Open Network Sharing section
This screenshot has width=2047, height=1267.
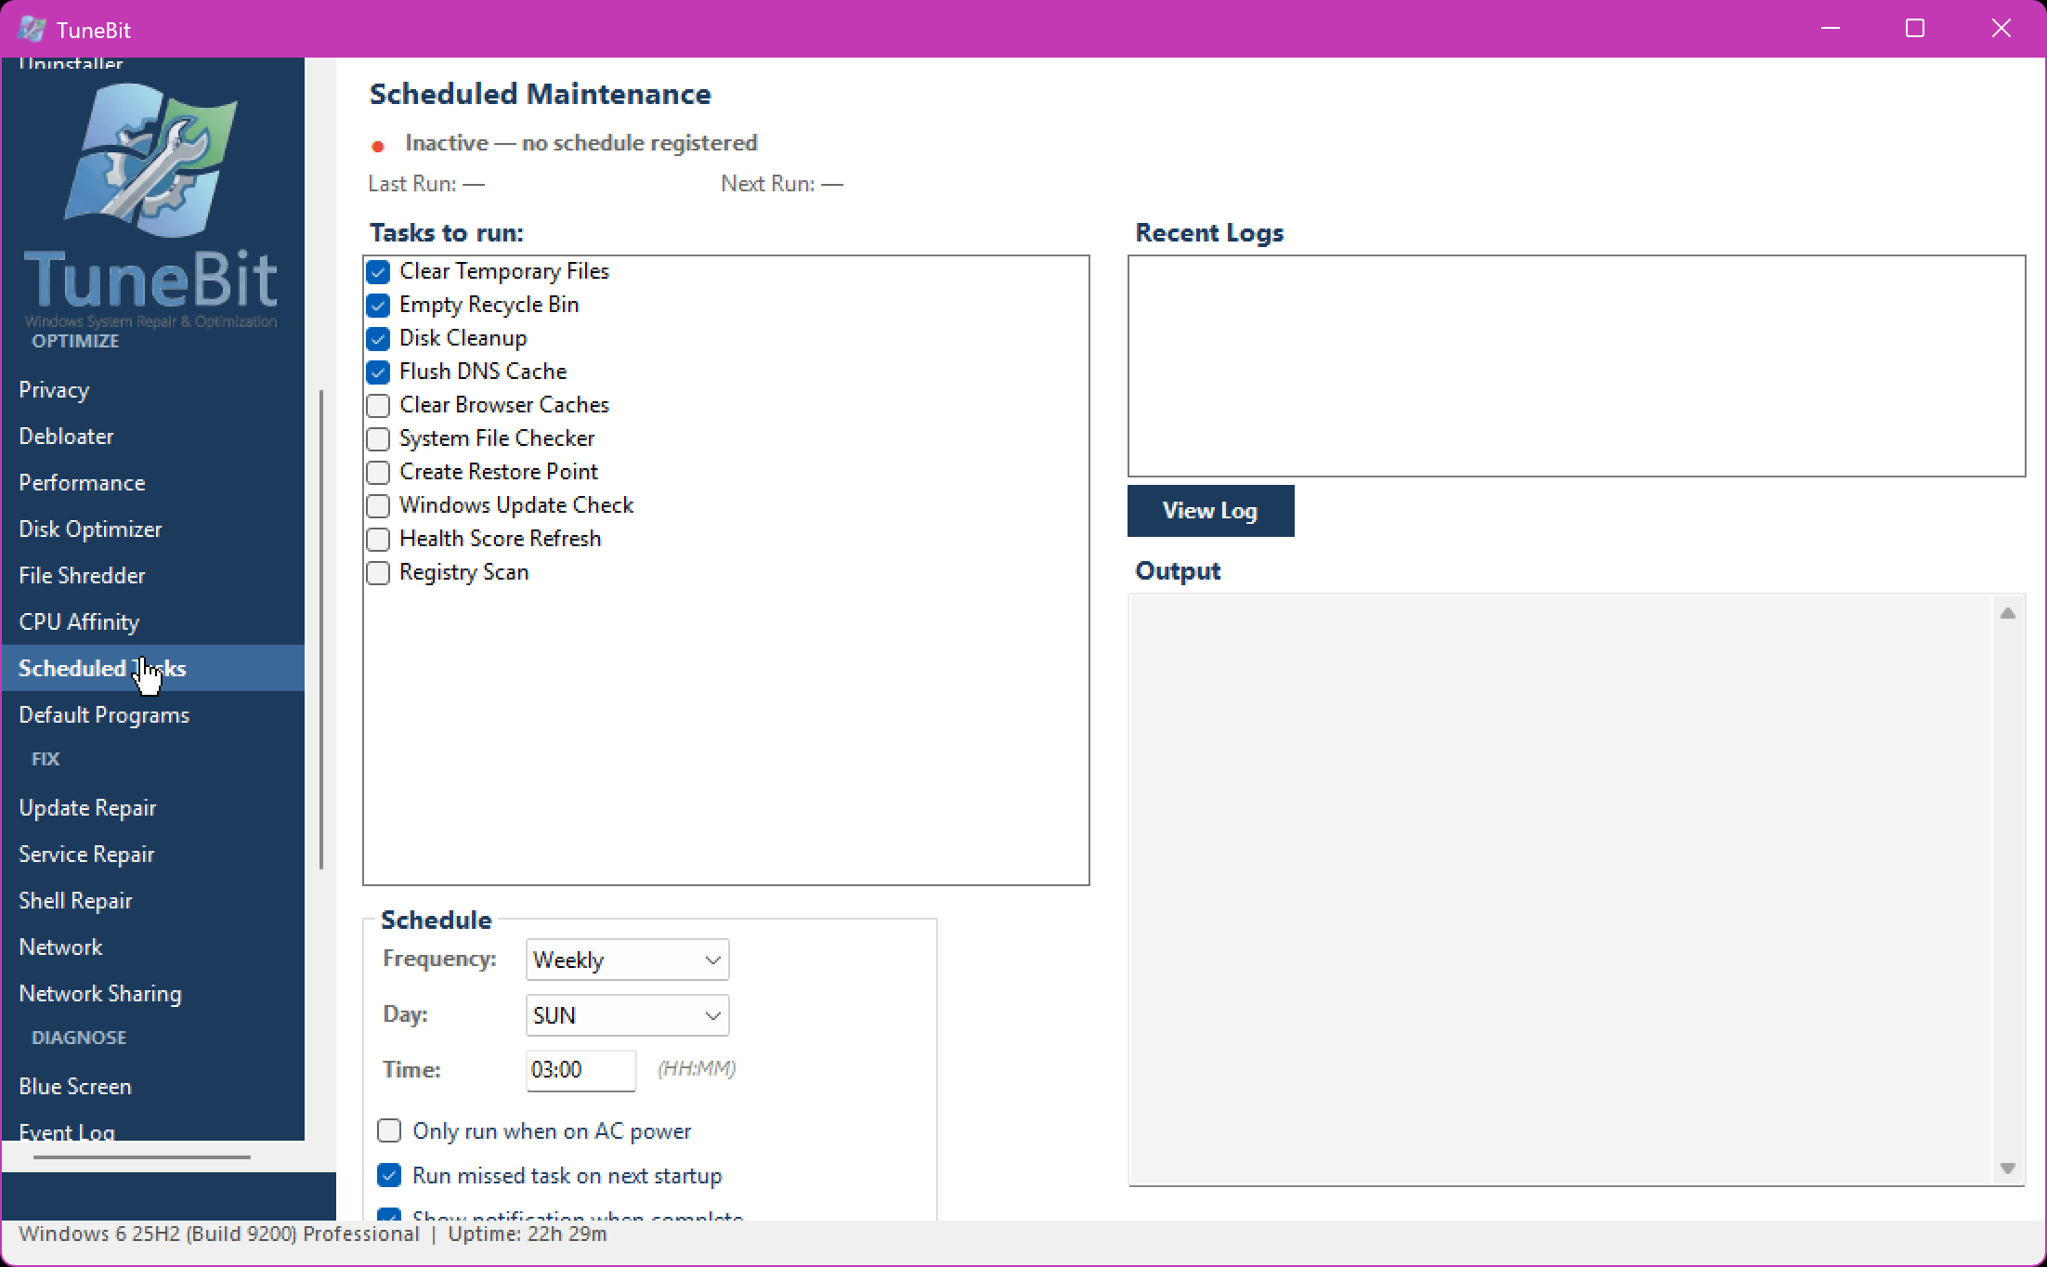[153, 993]
